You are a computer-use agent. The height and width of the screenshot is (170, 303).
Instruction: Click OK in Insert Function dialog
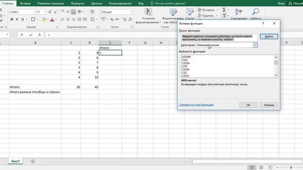click(248, 105)
